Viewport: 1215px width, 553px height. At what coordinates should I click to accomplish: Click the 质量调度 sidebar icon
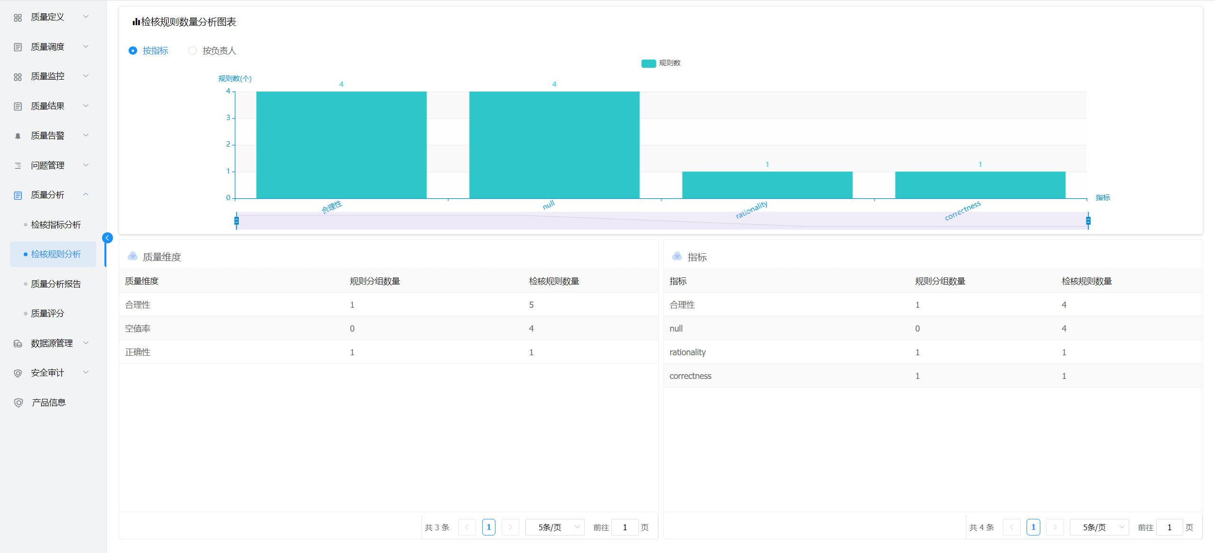18,47
